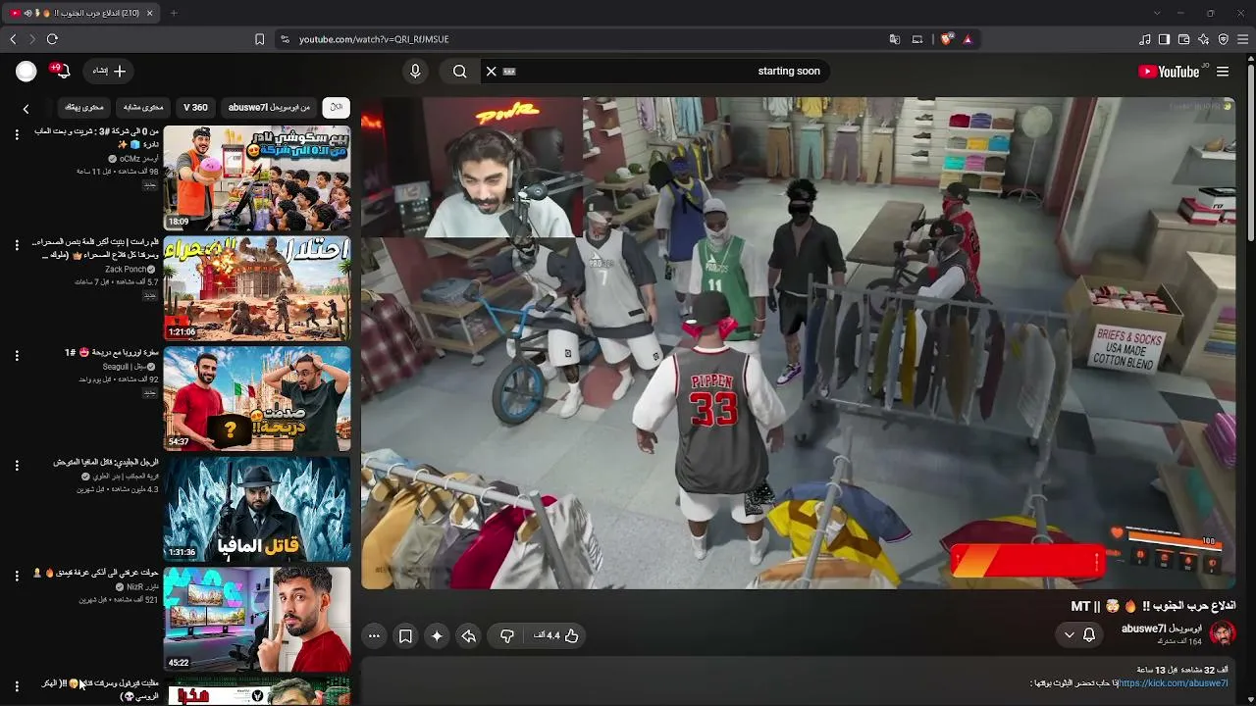Open a new tab with plus button

pyautogui.click(x=174, y=13)
